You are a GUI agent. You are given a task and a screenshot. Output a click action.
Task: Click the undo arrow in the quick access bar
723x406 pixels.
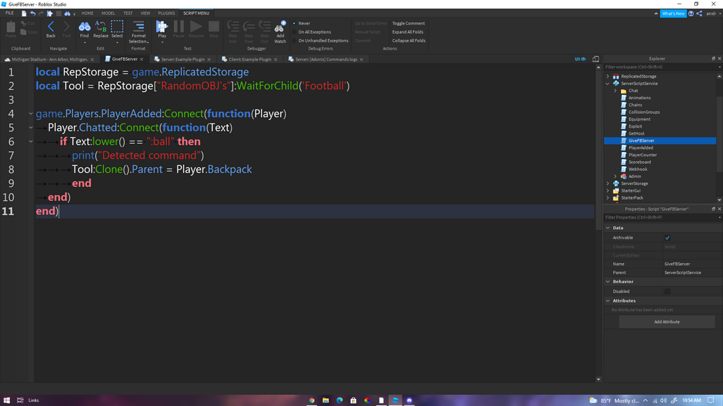33,13
